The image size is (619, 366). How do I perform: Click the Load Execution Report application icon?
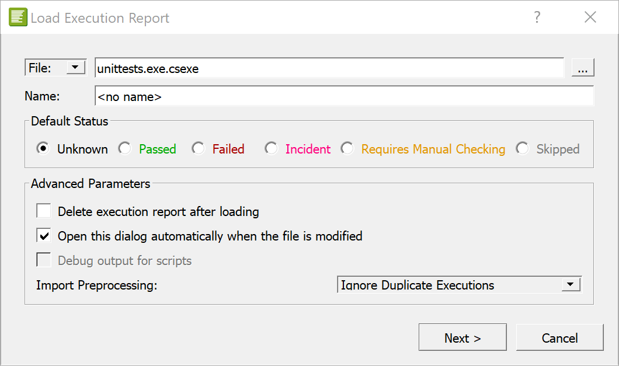click(18, 17)
